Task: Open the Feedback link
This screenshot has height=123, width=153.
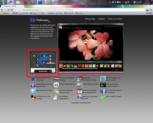Action: pyautogui.click(x=101, y=19)
